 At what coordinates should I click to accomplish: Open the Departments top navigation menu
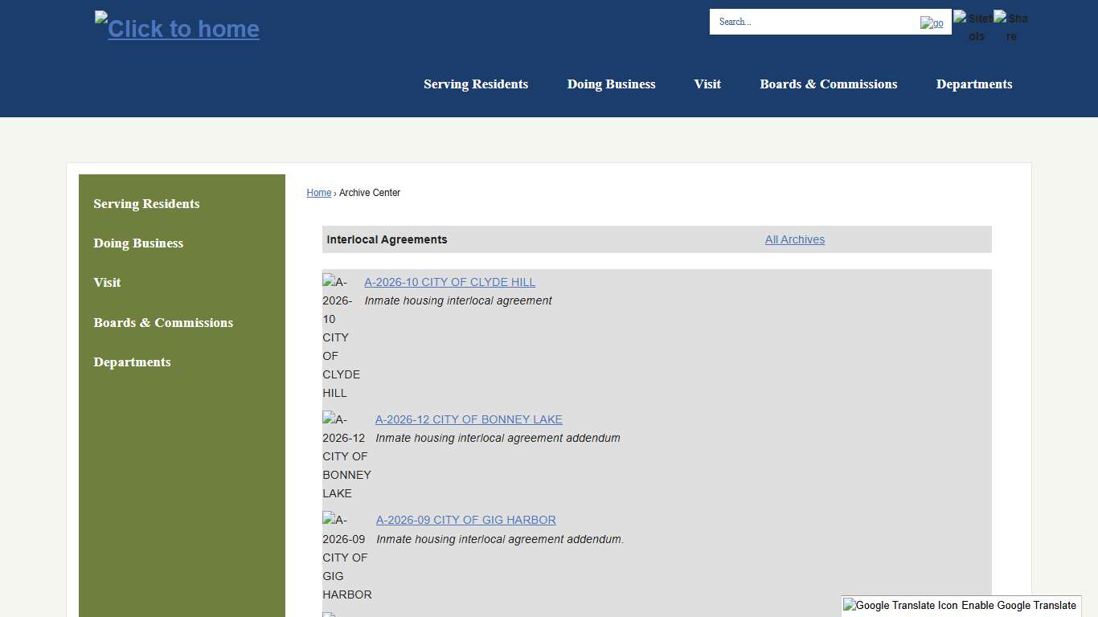click(x=974, y=84)
